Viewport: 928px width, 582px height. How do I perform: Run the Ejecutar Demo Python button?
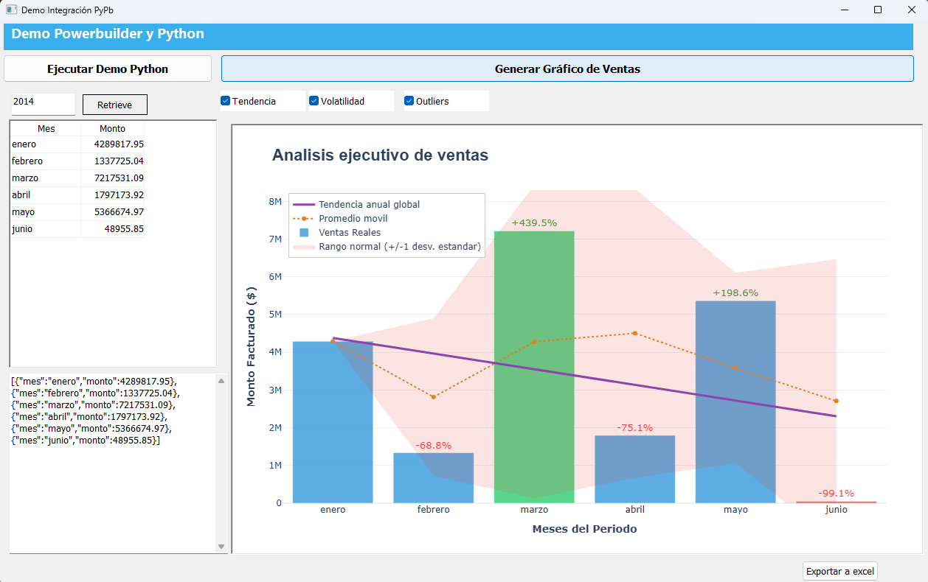[x=108, y=69]
